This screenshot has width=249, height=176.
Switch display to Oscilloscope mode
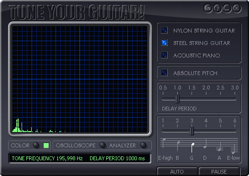pyautogui.click(x=102, y=145)
